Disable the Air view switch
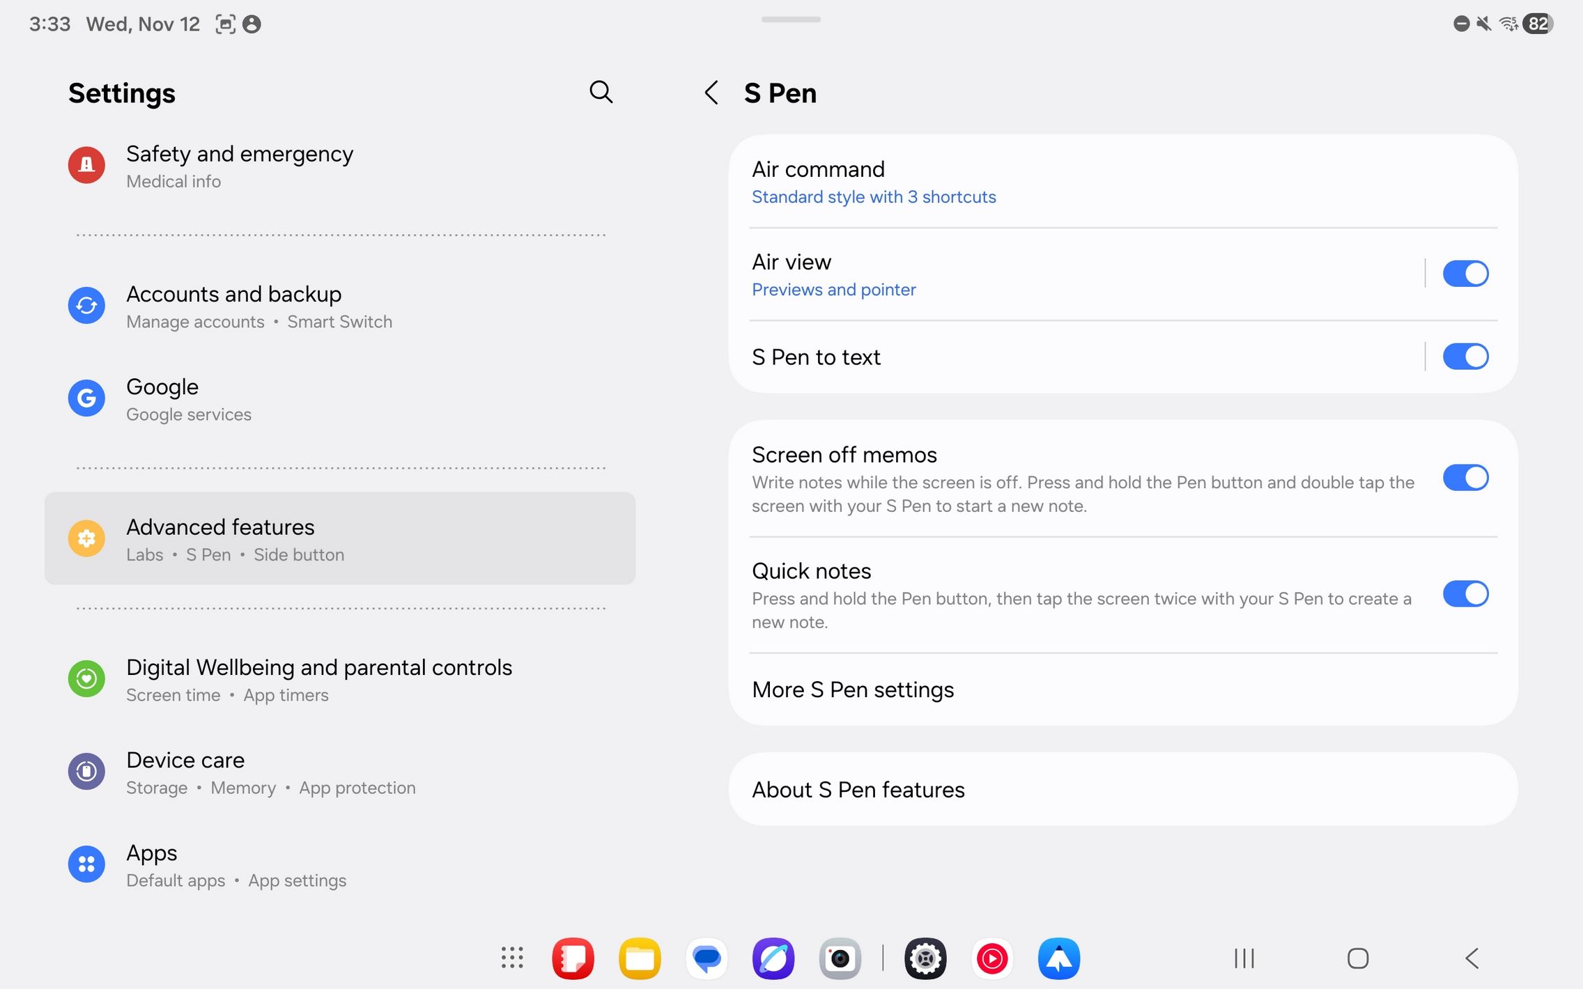The width and height of the screenshot is (1583, 989). [x=1465, y=274]
